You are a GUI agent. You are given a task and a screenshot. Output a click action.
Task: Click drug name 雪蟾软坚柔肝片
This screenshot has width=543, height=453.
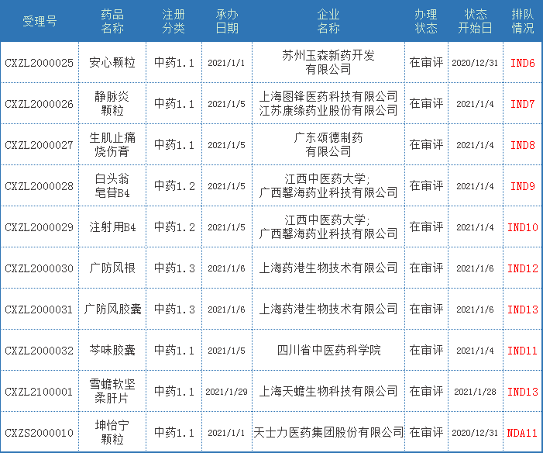click(112, 391)
